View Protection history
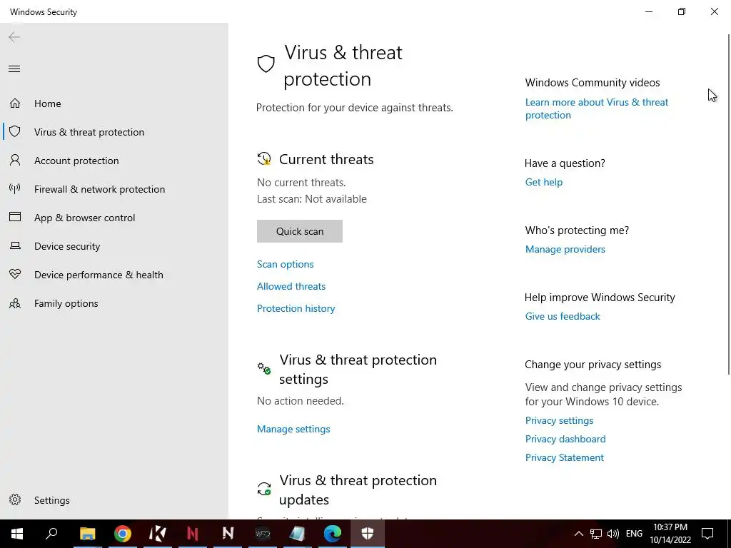The width and height of the screenshot is (731, 548). (x=296, y=308)
